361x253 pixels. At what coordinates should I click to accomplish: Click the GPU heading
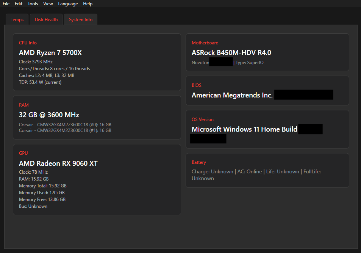[x=23, y=153]
